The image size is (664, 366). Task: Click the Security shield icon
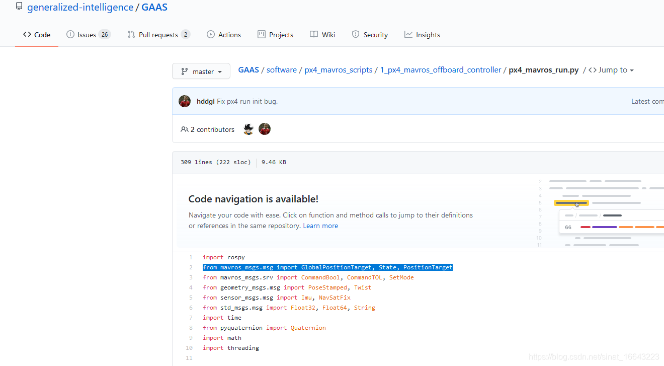coord(356,35)
